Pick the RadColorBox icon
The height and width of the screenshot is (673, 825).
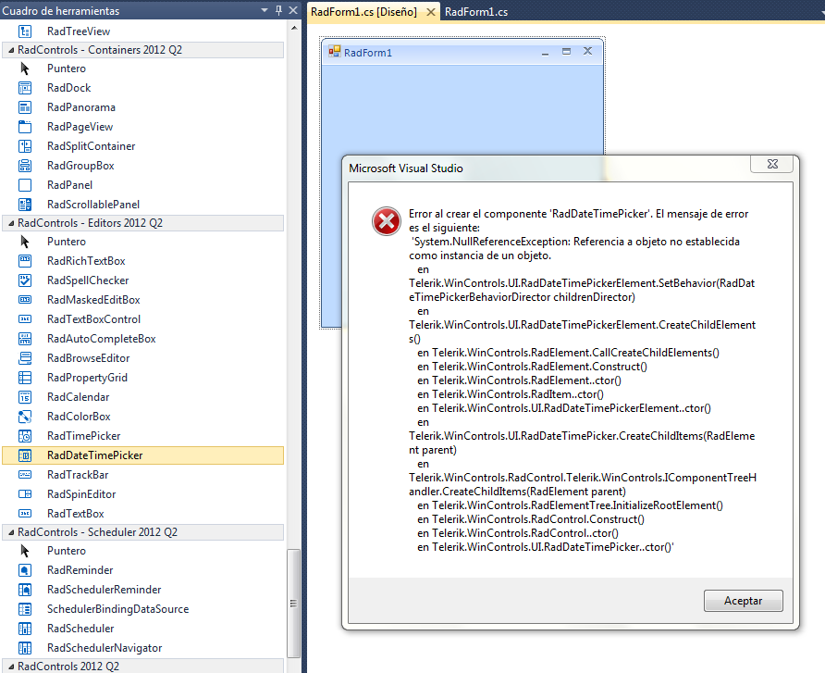tap(25, 418)
